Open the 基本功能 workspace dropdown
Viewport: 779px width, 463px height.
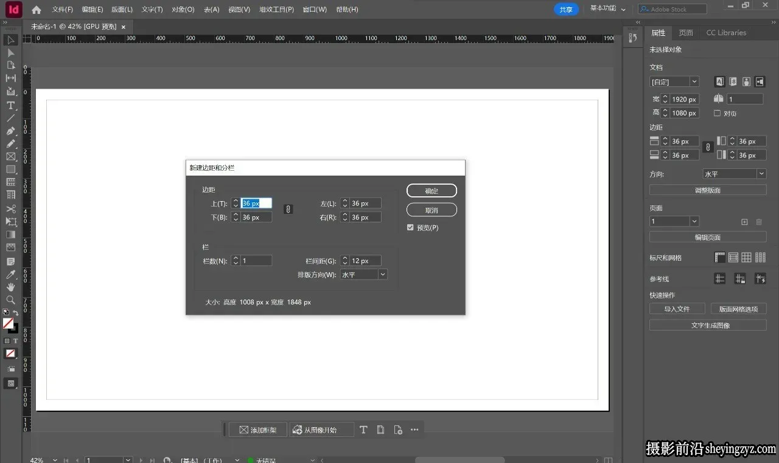608,9
